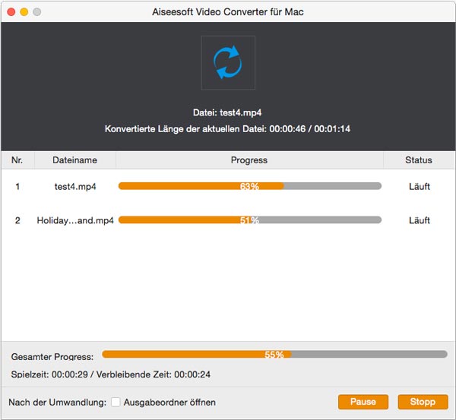
Task: Sort by the Nr. column header
Action: 17,160
